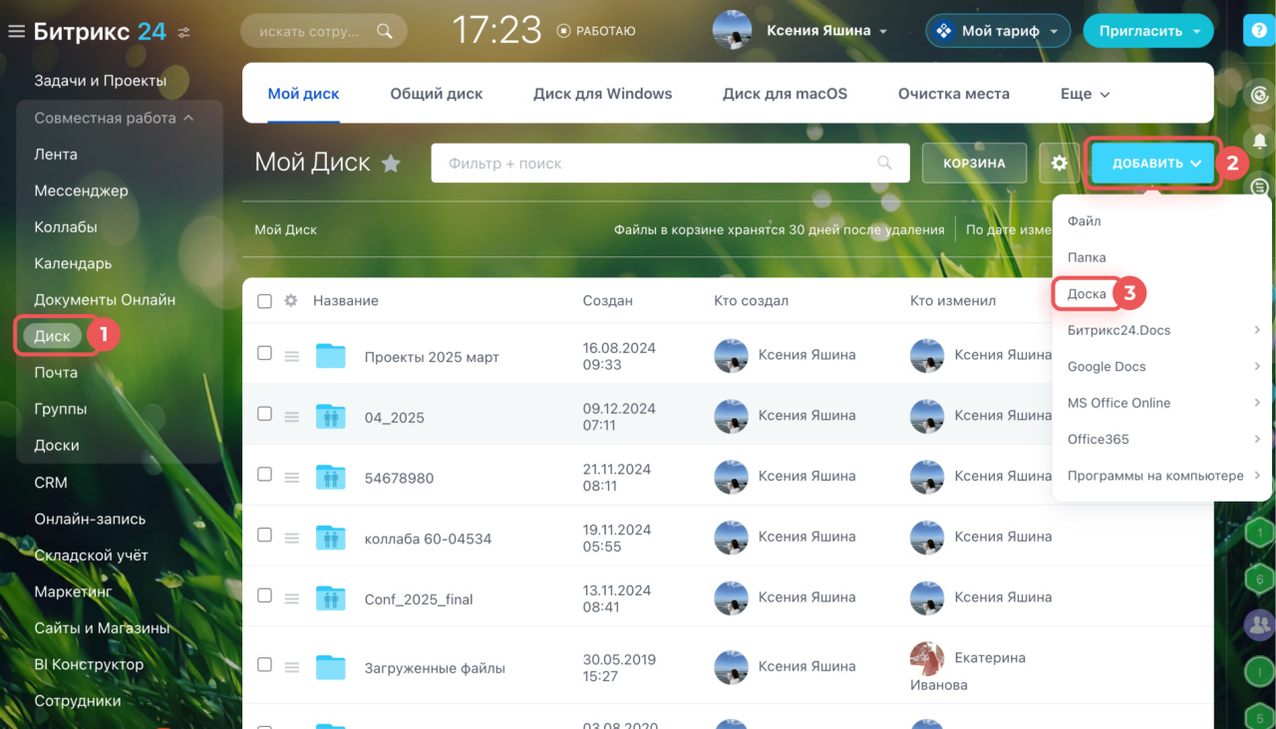Toggle the select-all checkbox in table header
Image resolution: width=1276 pixels, height=729 pixels.
tap(264, 300)
